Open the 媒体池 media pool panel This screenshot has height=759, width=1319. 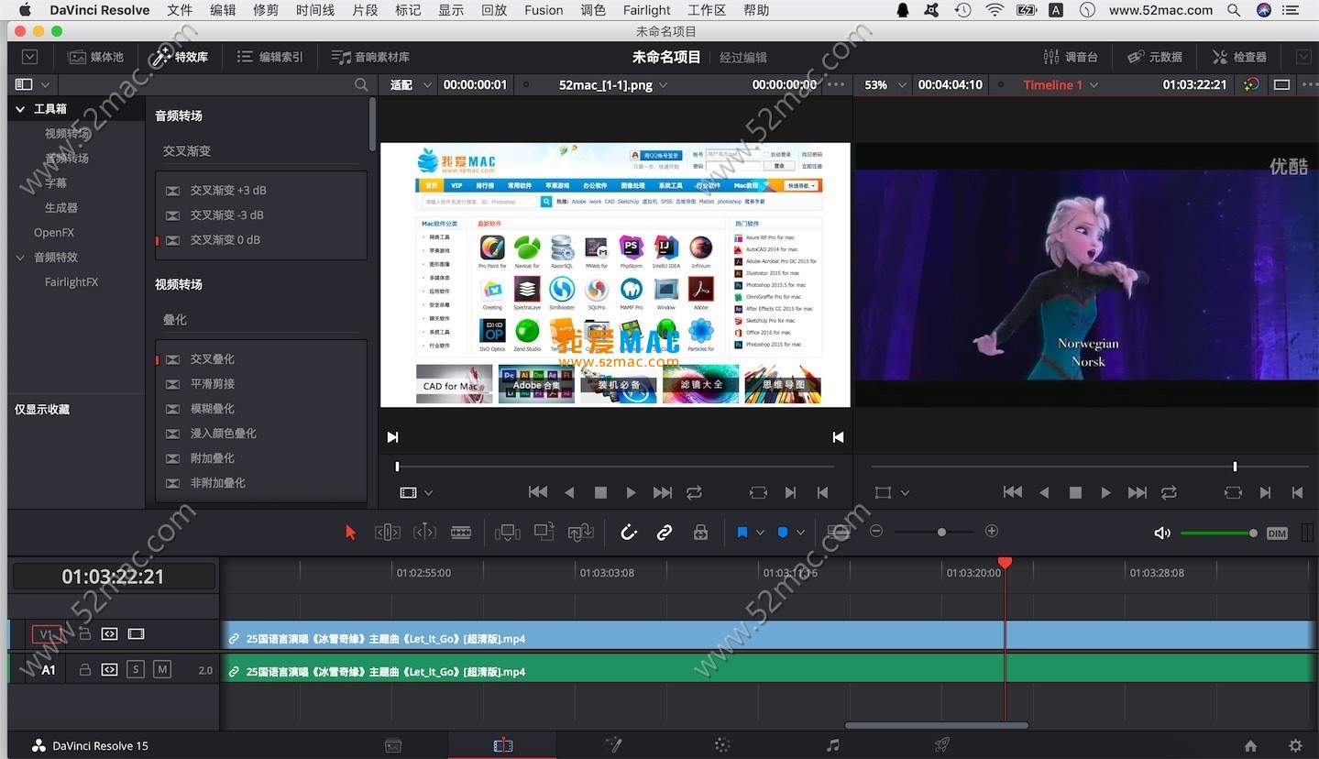(x=95, y=57)
